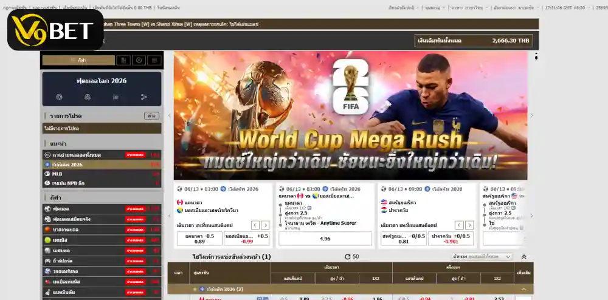Image resolution: width=608 pixels, height=300 pixels.
Task: Open the rightmost icon tab in sidebar header
Action: click(x=154, y=60)
